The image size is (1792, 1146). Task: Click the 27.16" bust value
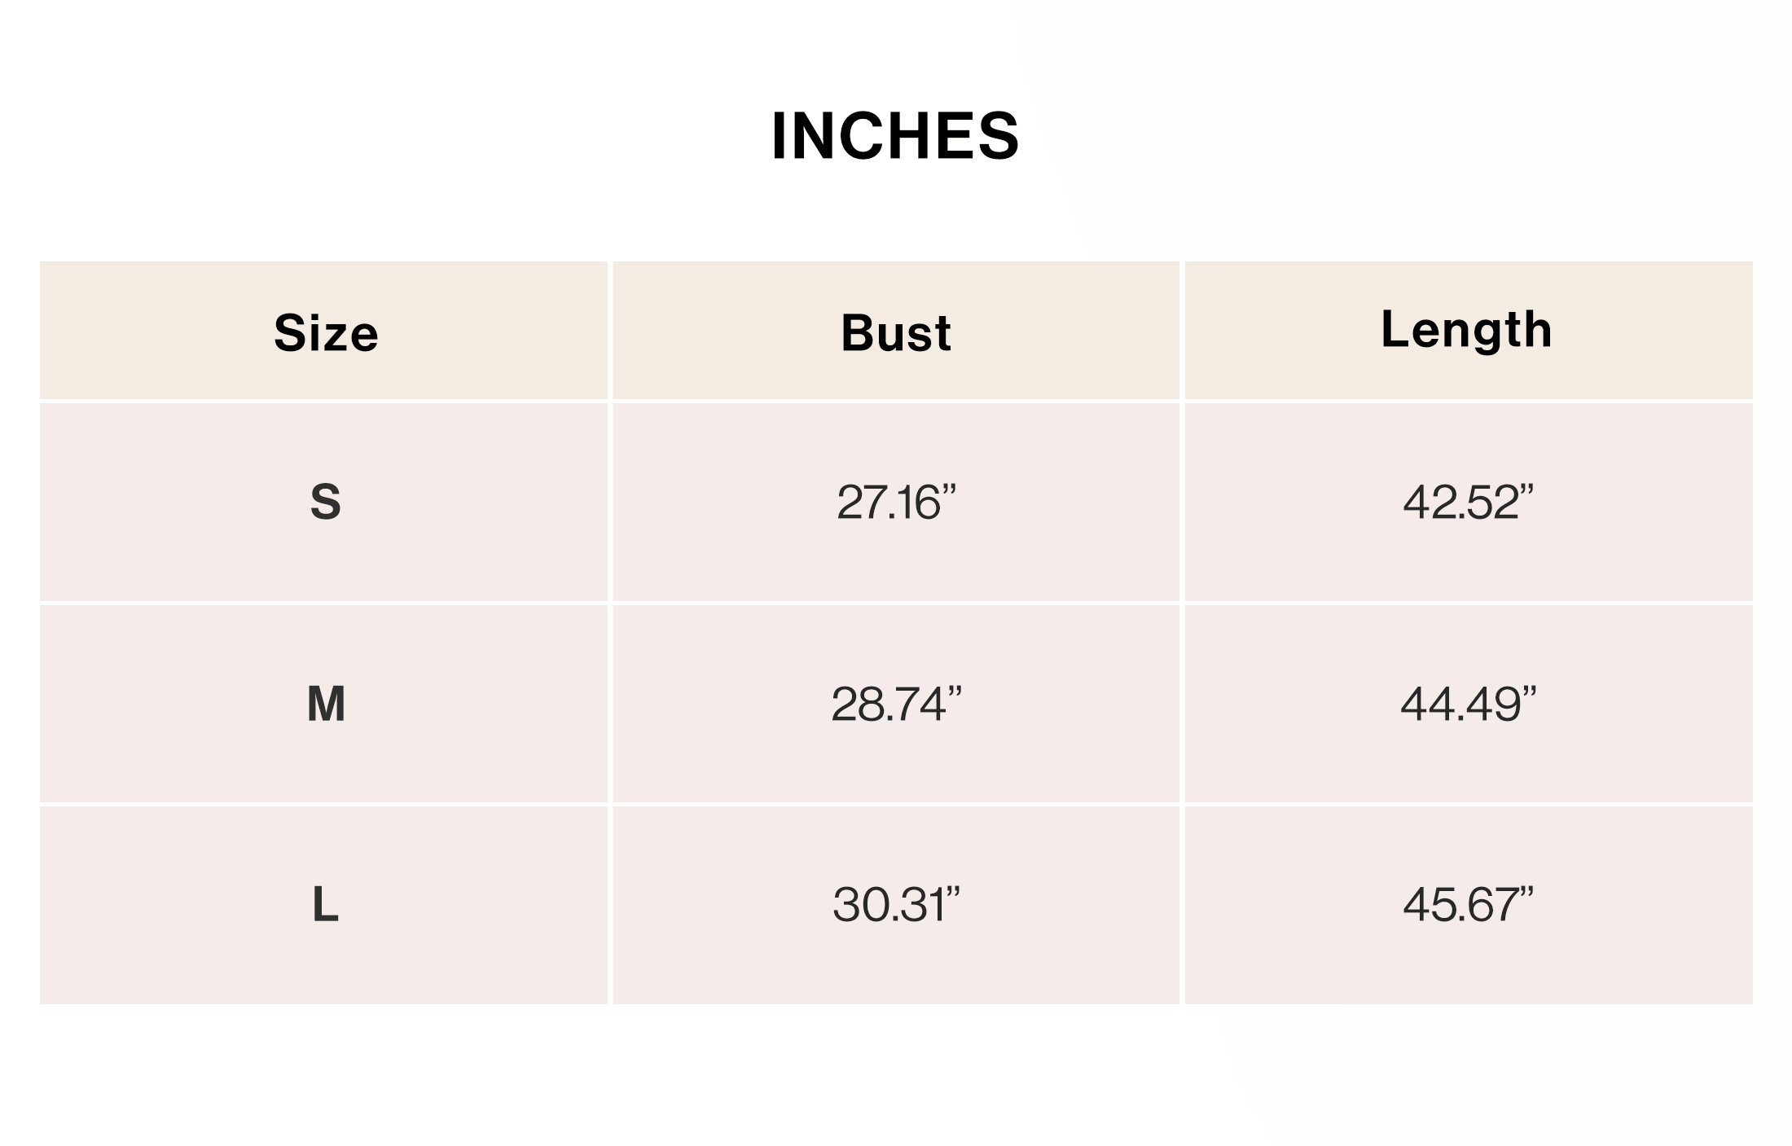(x=896, y=502)
